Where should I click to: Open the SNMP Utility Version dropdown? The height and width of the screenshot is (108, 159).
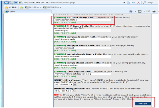click(x=65, y=84)
